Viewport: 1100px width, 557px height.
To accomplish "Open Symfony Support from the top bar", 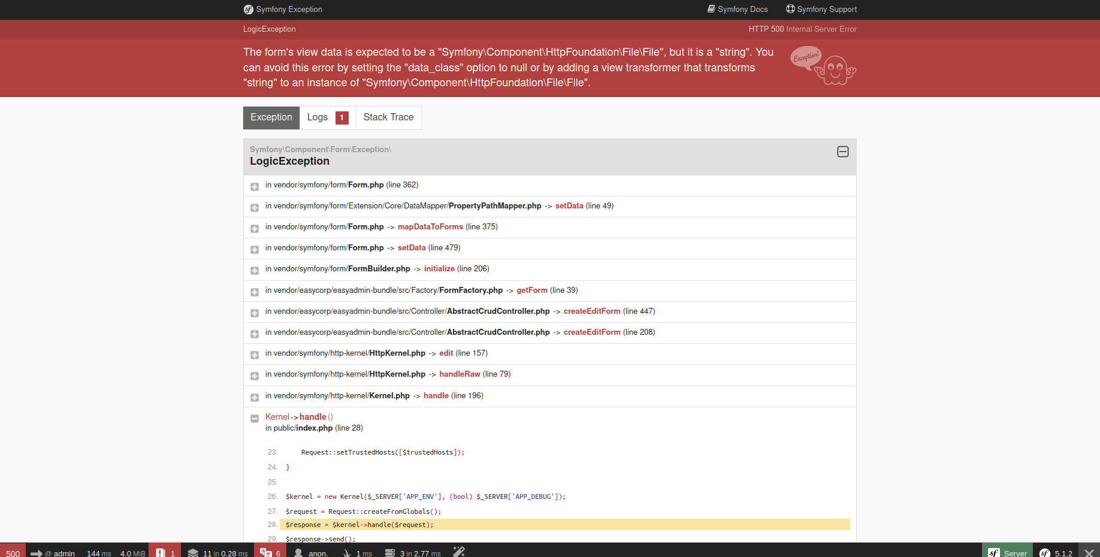I will point(821,9).
